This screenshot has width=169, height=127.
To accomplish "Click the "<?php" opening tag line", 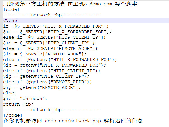I will (x=10, y=21).
